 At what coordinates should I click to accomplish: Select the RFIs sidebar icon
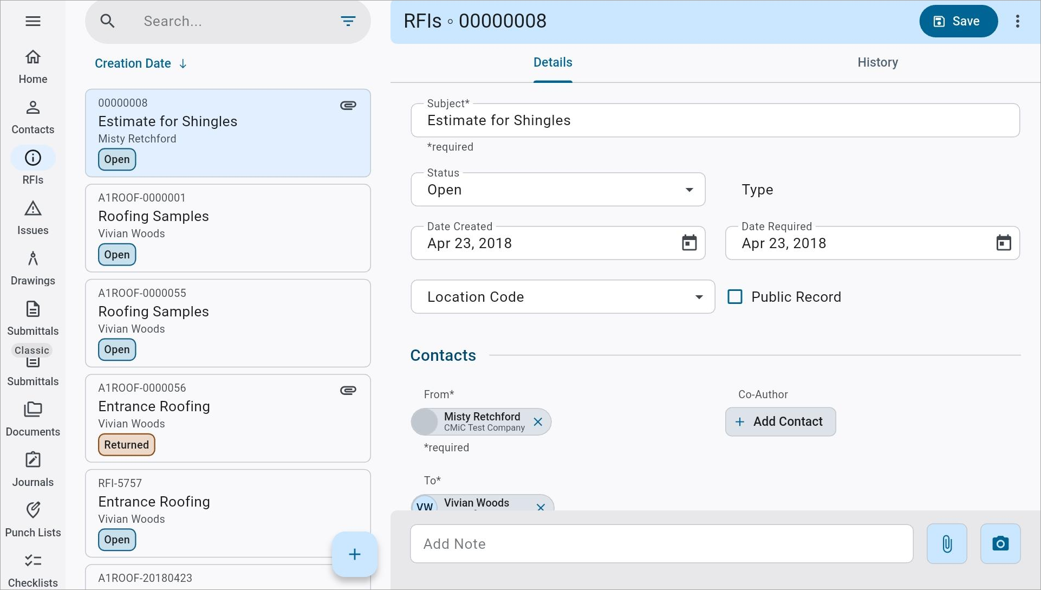(x=33, y=158)
